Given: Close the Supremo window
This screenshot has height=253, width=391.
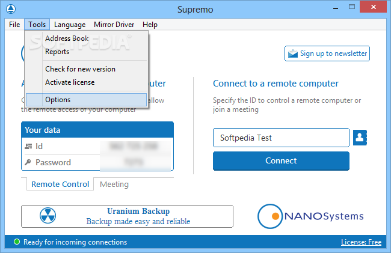Looking at the screenshot, I should 373,7.
